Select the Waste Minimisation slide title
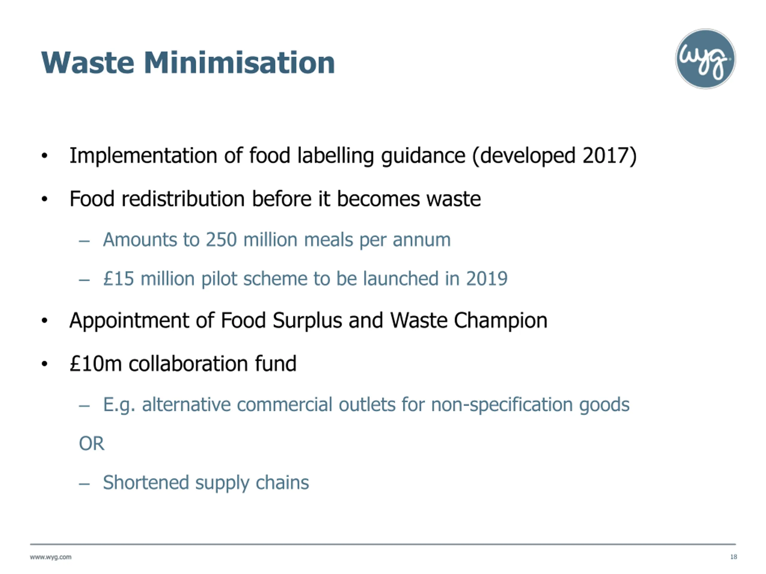The width and height of the screenshot is (766, 574). click(x=188, y=62)
